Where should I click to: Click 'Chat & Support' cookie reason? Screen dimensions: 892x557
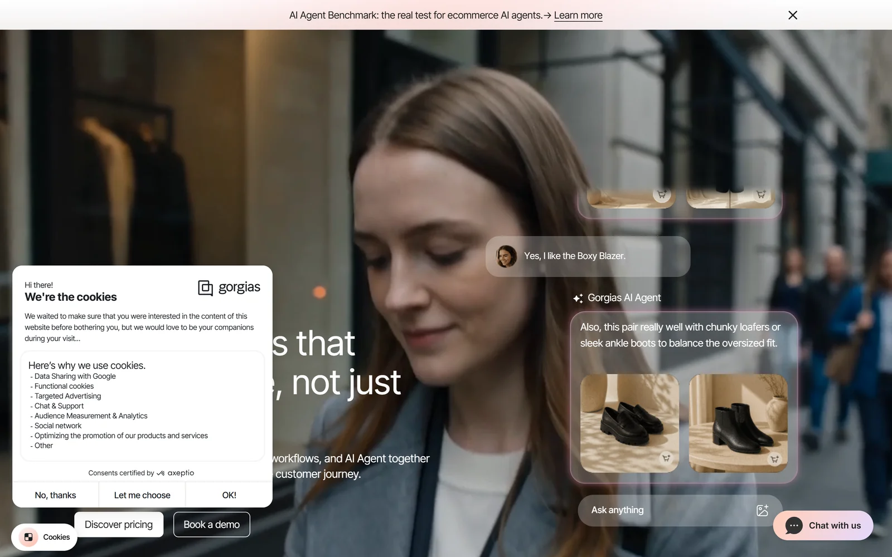[59, 406]
